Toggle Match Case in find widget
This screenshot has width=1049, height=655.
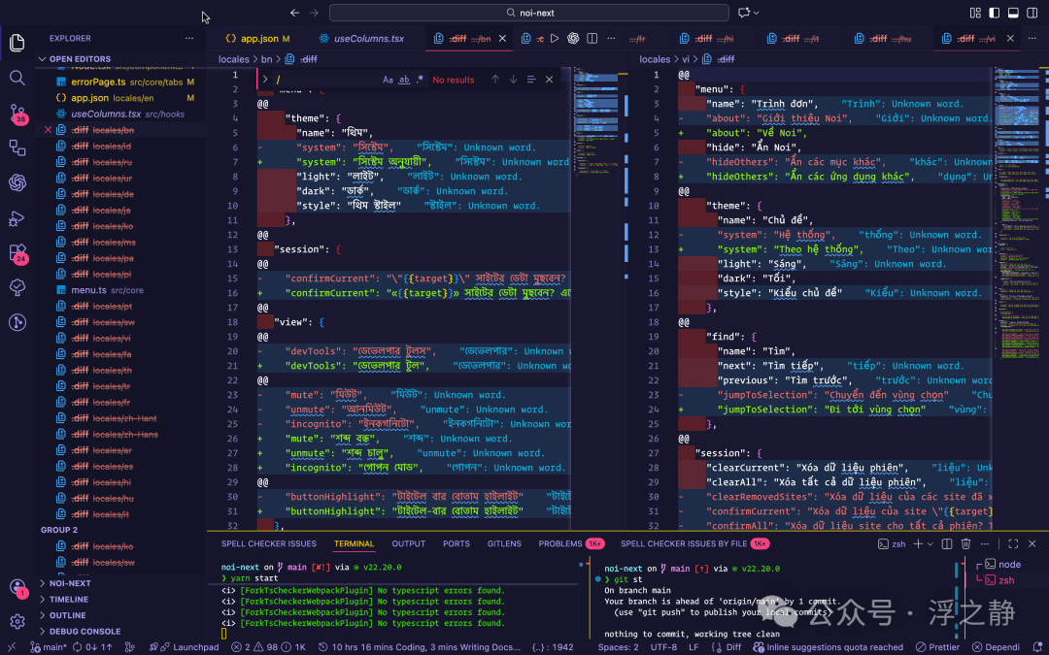(388, 80)
